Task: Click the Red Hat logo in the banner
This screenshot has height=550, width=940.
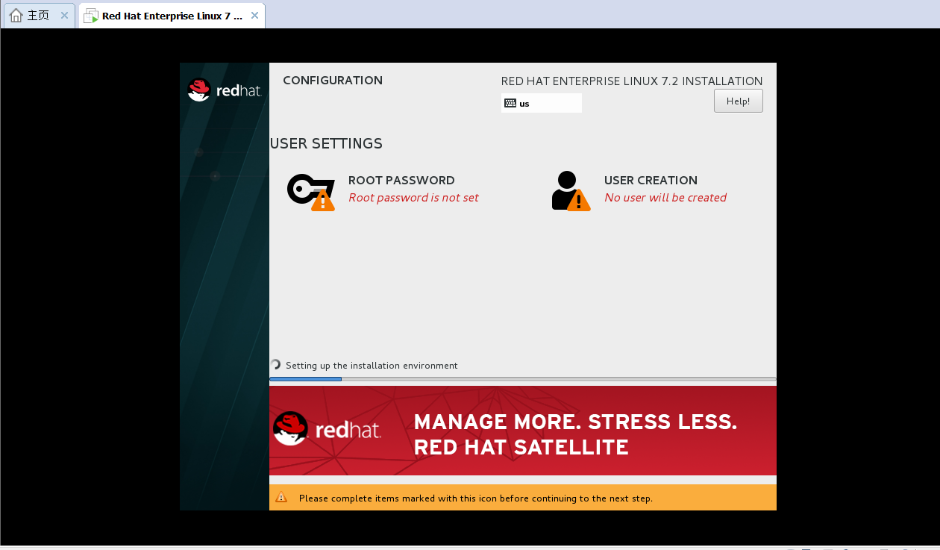Action: click(x=328, y=429)
